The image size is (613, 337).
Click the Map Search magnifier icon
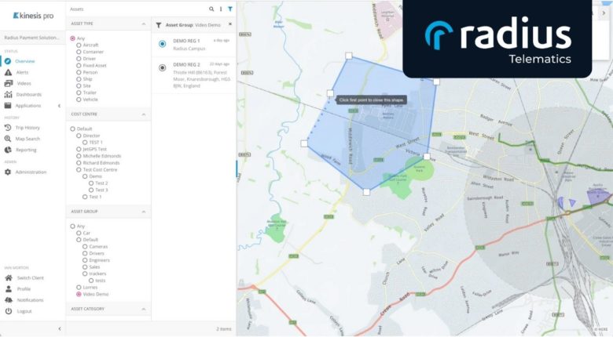8,139
